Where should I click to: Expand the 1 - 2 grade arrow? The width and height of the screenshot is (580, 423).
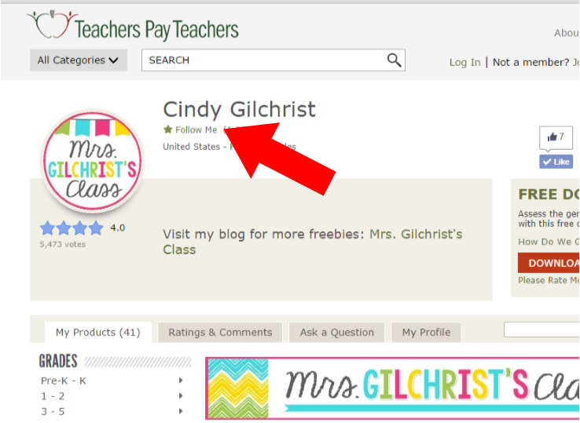[x=181, y=396]
